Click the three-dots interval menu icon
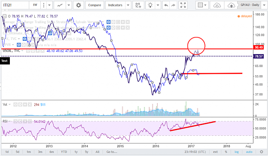268x156 pixels. pos(44,5)
